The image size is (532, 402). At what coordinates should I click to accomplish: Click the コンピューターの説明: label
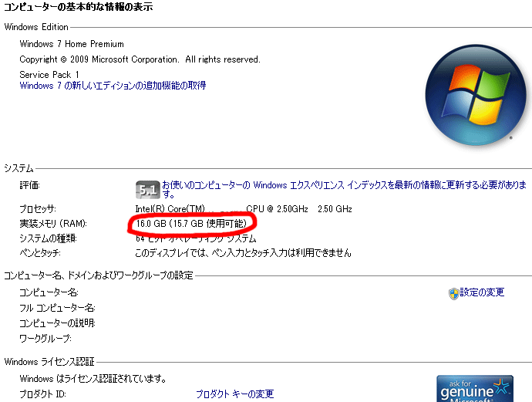57,323
